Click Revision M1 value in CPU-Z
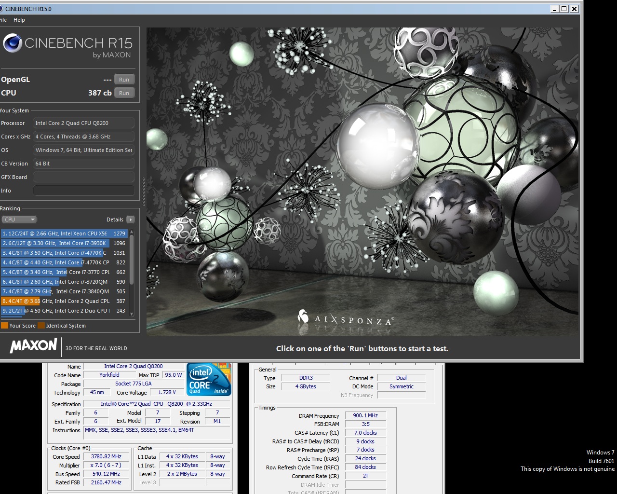This screenshot has height=494, width=617. [217, 421]
